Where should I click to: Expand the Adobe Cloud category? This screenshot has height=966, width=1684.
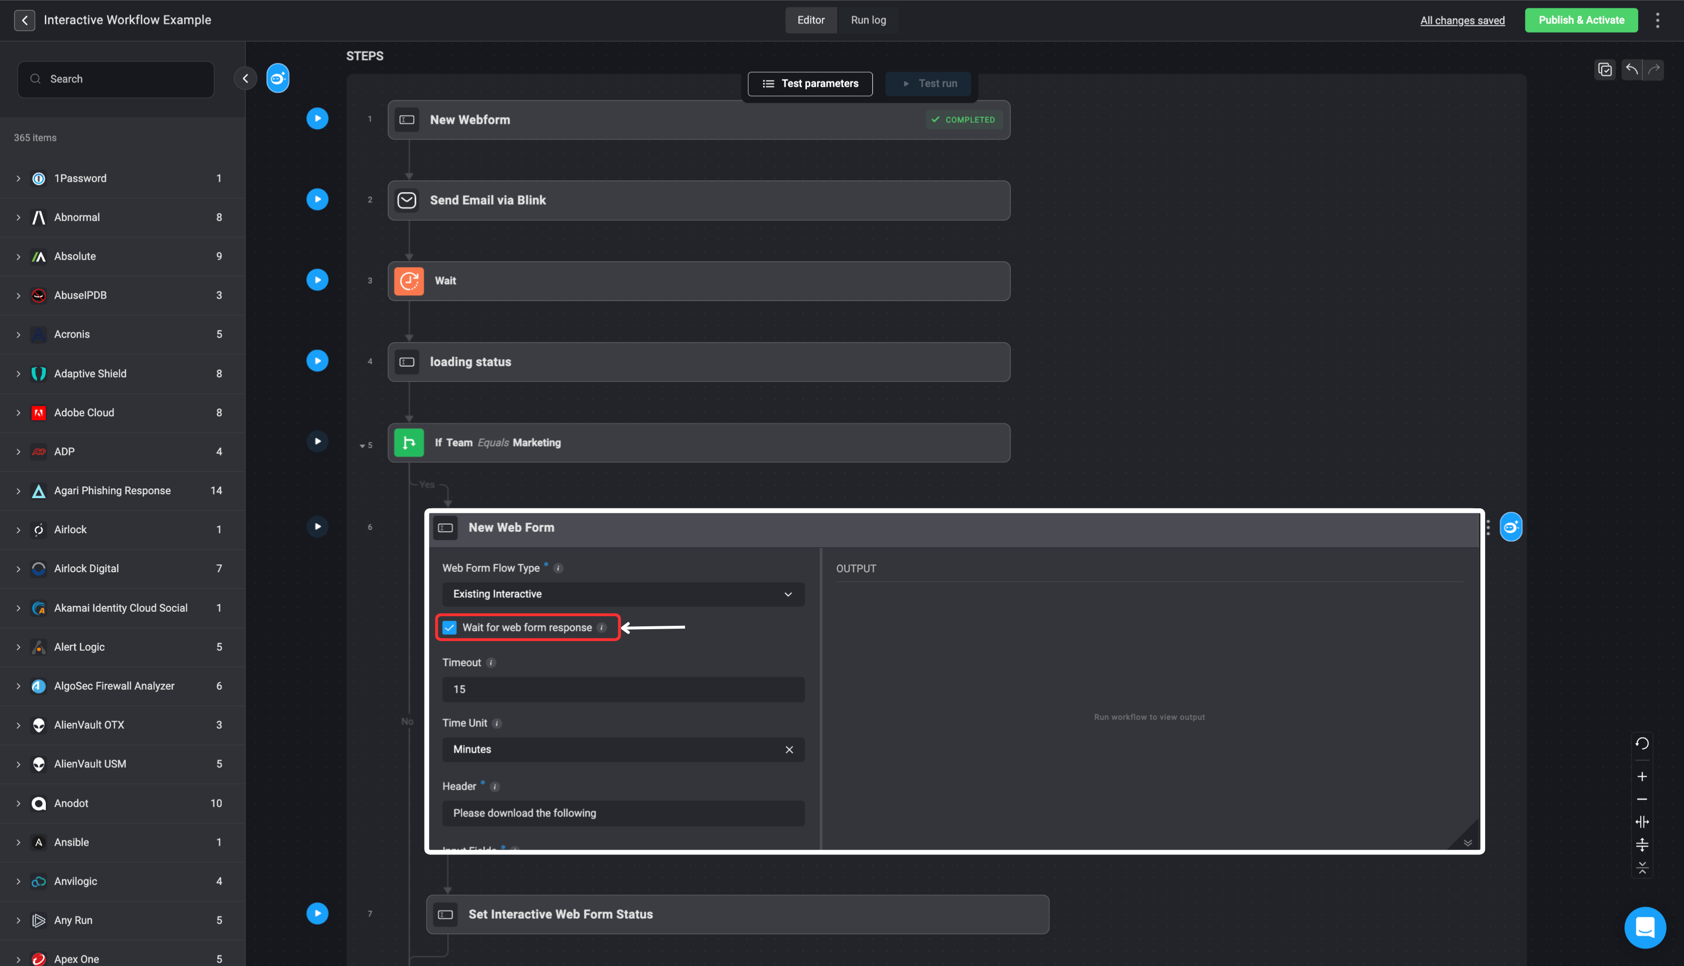(19, 413)
